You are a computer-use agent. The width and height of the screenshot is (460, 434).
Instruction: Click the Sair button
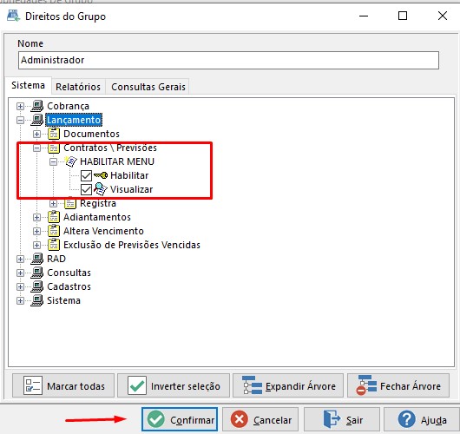point(342,419)
